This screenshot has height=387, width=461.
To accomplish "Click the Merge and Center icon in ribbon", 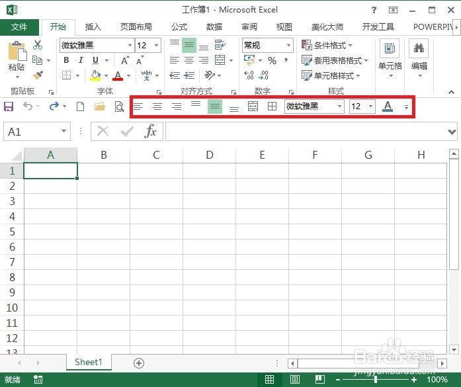I will [220, 60].
